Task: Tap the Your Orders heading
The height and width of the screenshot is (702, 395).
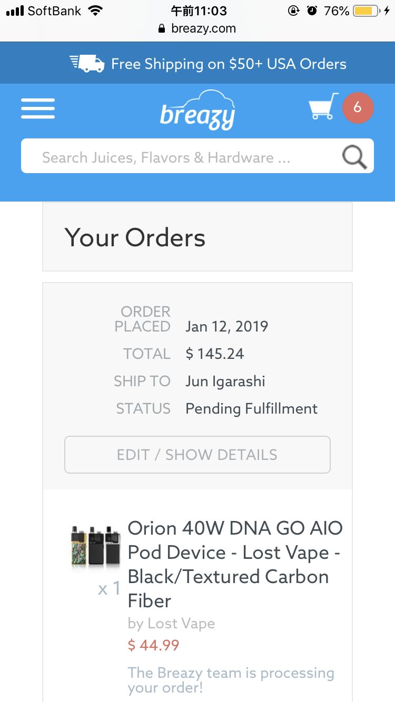Action: [135, 237]
